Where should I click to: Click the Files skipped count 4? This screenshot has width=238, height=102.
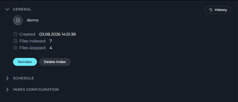(51, 48)
